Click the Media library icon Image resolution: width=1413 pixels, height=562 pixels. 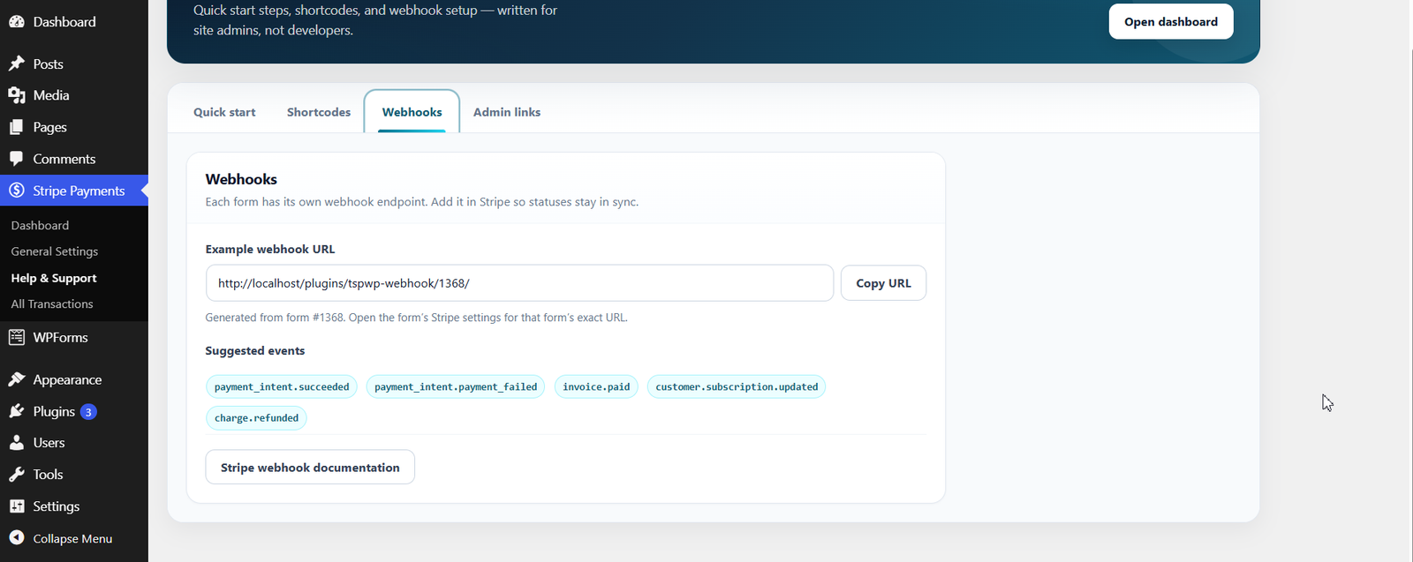tap(16, 95)
